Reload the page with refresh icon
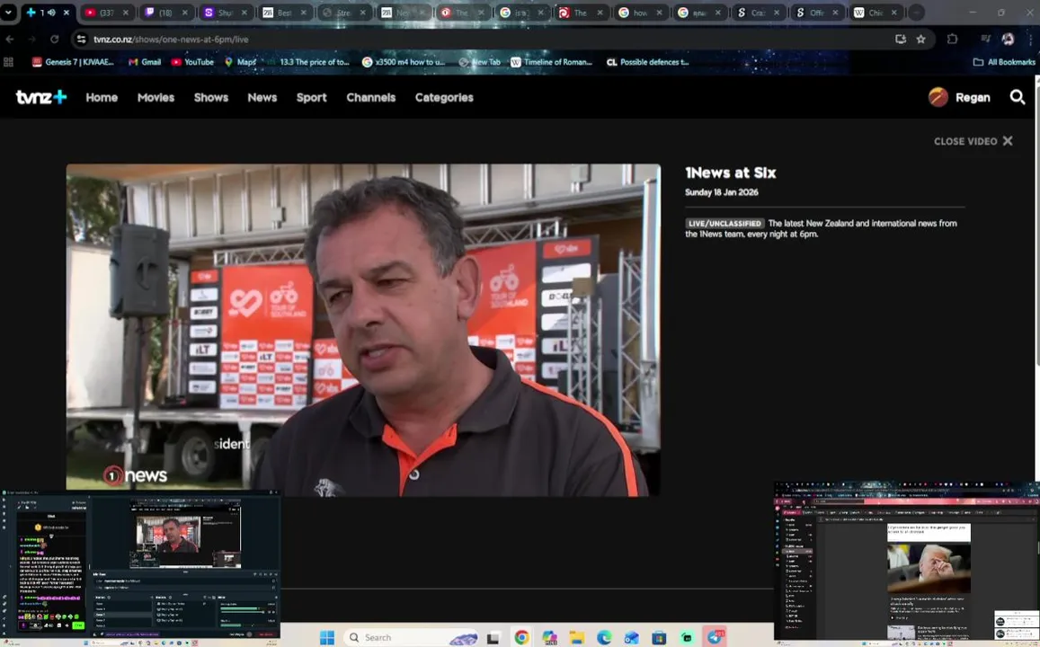This screenshot has height=647, width=1040. (55, 40)
